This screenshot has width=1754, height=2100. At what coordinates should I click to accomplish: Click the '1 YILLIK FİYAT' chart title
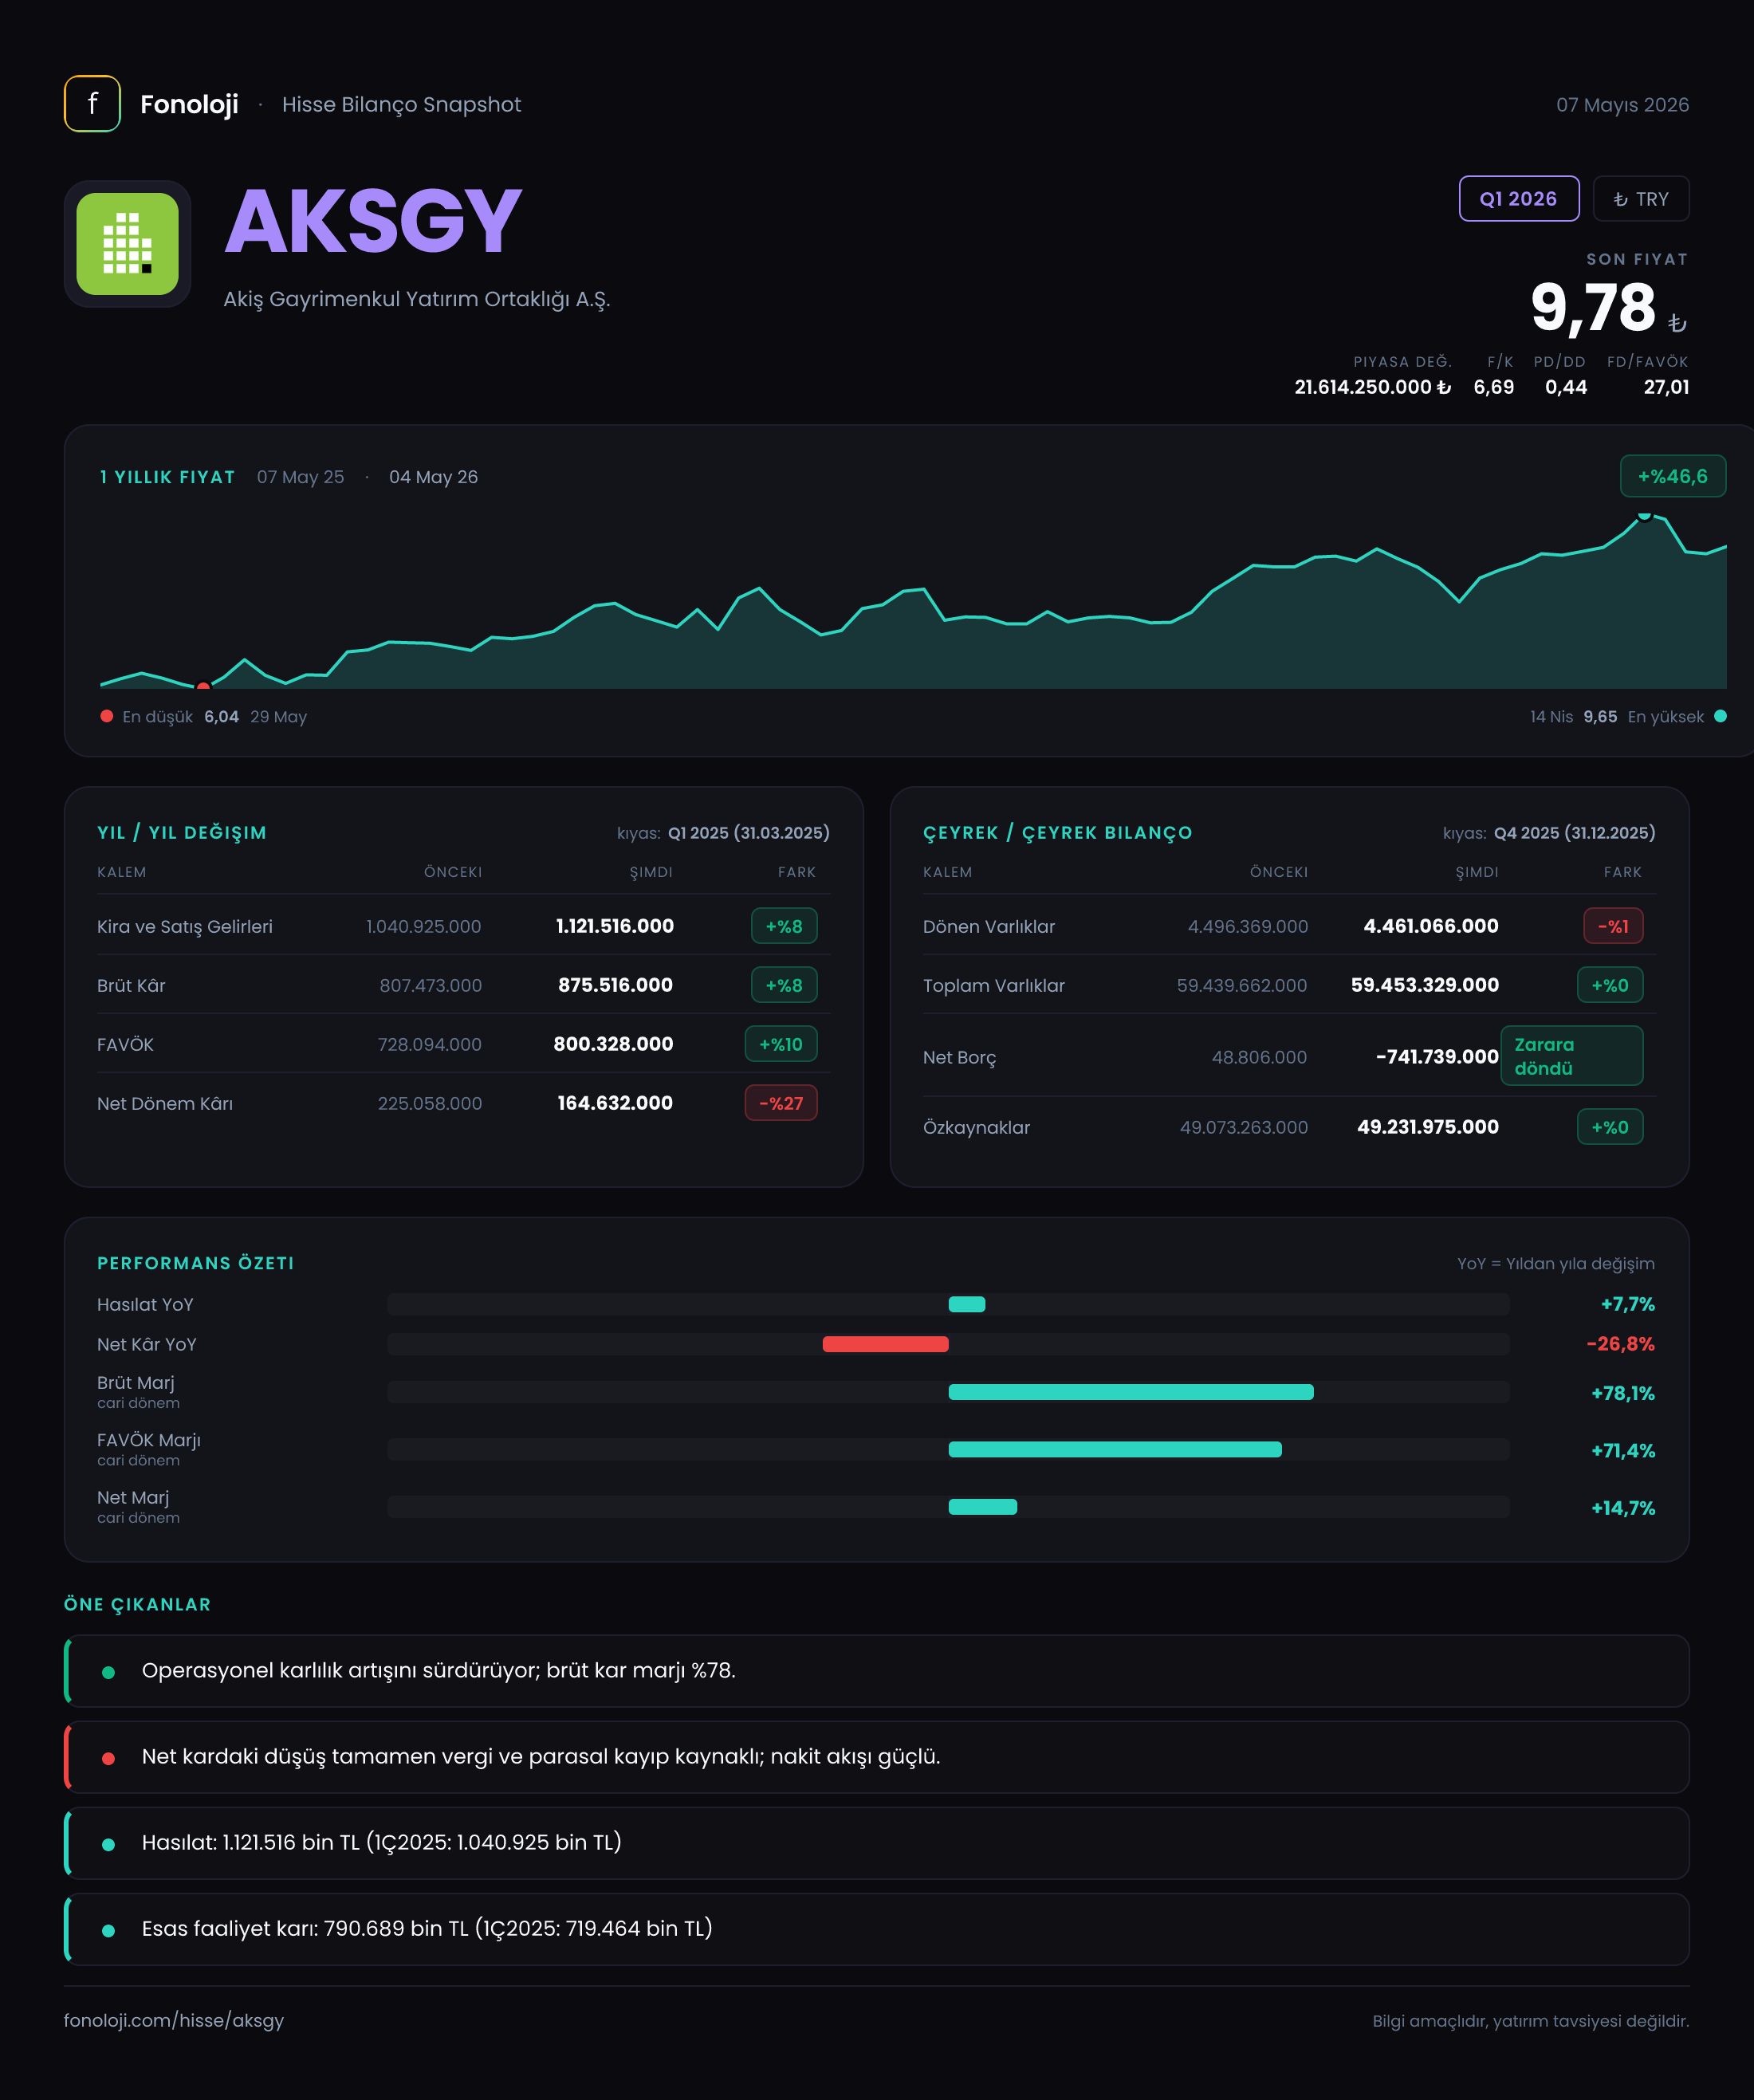point(168,477)
